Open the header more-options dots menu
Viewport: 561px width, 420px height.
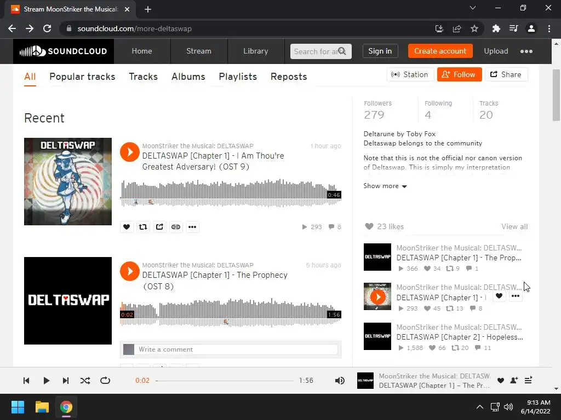point(526,51)
